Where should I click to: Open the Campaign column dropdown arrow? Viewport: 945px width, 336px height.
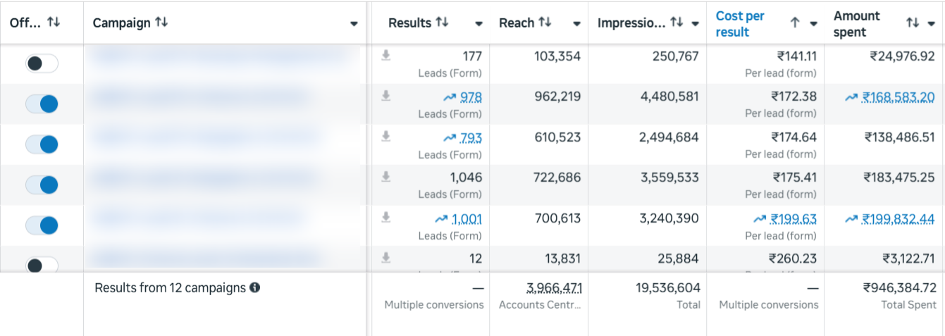[x=354, y=24]
